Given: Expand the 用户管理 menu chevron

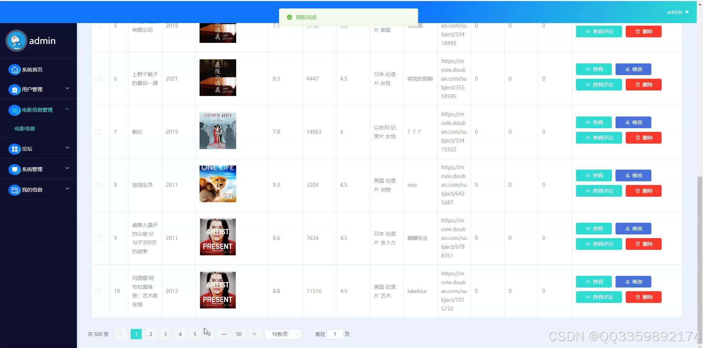Looking at the screenshot, I should 67,88.
